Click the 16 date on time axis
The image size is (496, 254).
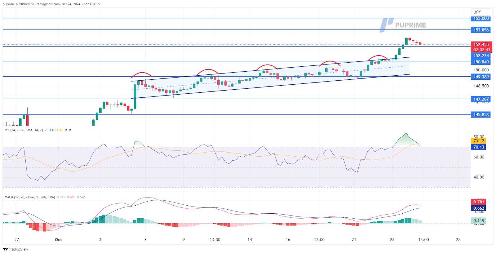pyautogui.click(x=288, y=240)
